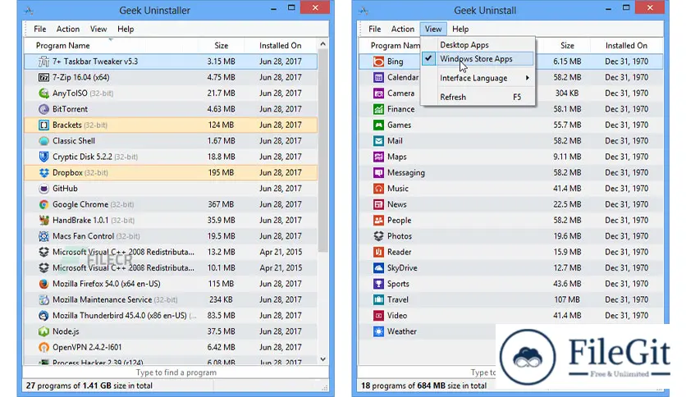
Task: Click the '27 programs of 1.41 GB' status text
Action: [x=89, y=386]
